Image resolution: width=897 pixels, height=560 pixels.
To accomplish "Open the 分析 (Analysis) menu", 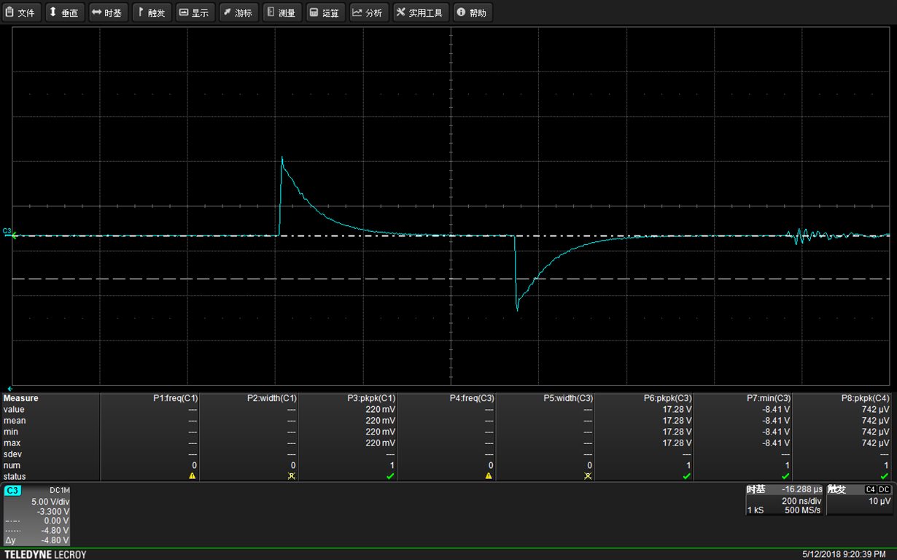I will pos(368,12).
